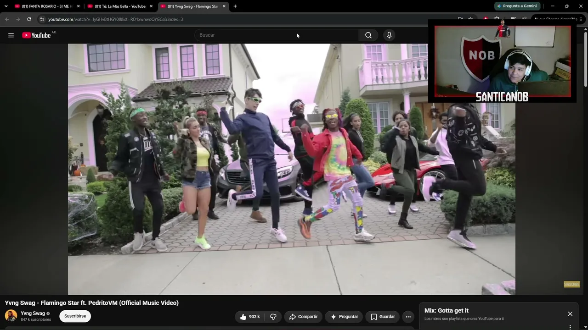Open a new browser tab
Image resolution: width=588 pixels, height=330 pixels.
tap(235, 6)
